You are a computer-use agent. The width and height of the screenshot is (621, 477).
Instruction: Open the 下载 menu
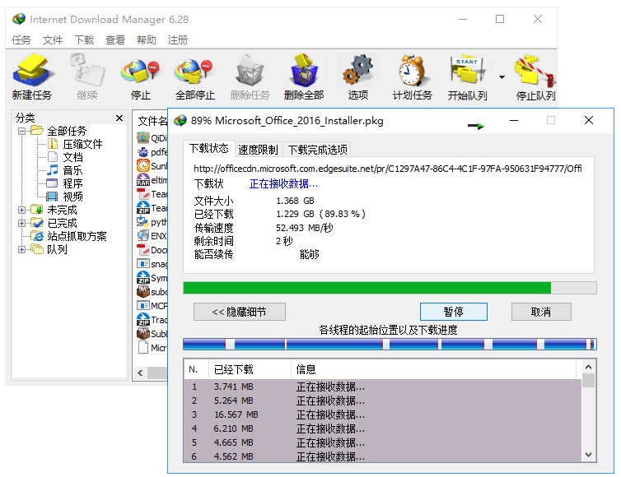coord(84,40)
